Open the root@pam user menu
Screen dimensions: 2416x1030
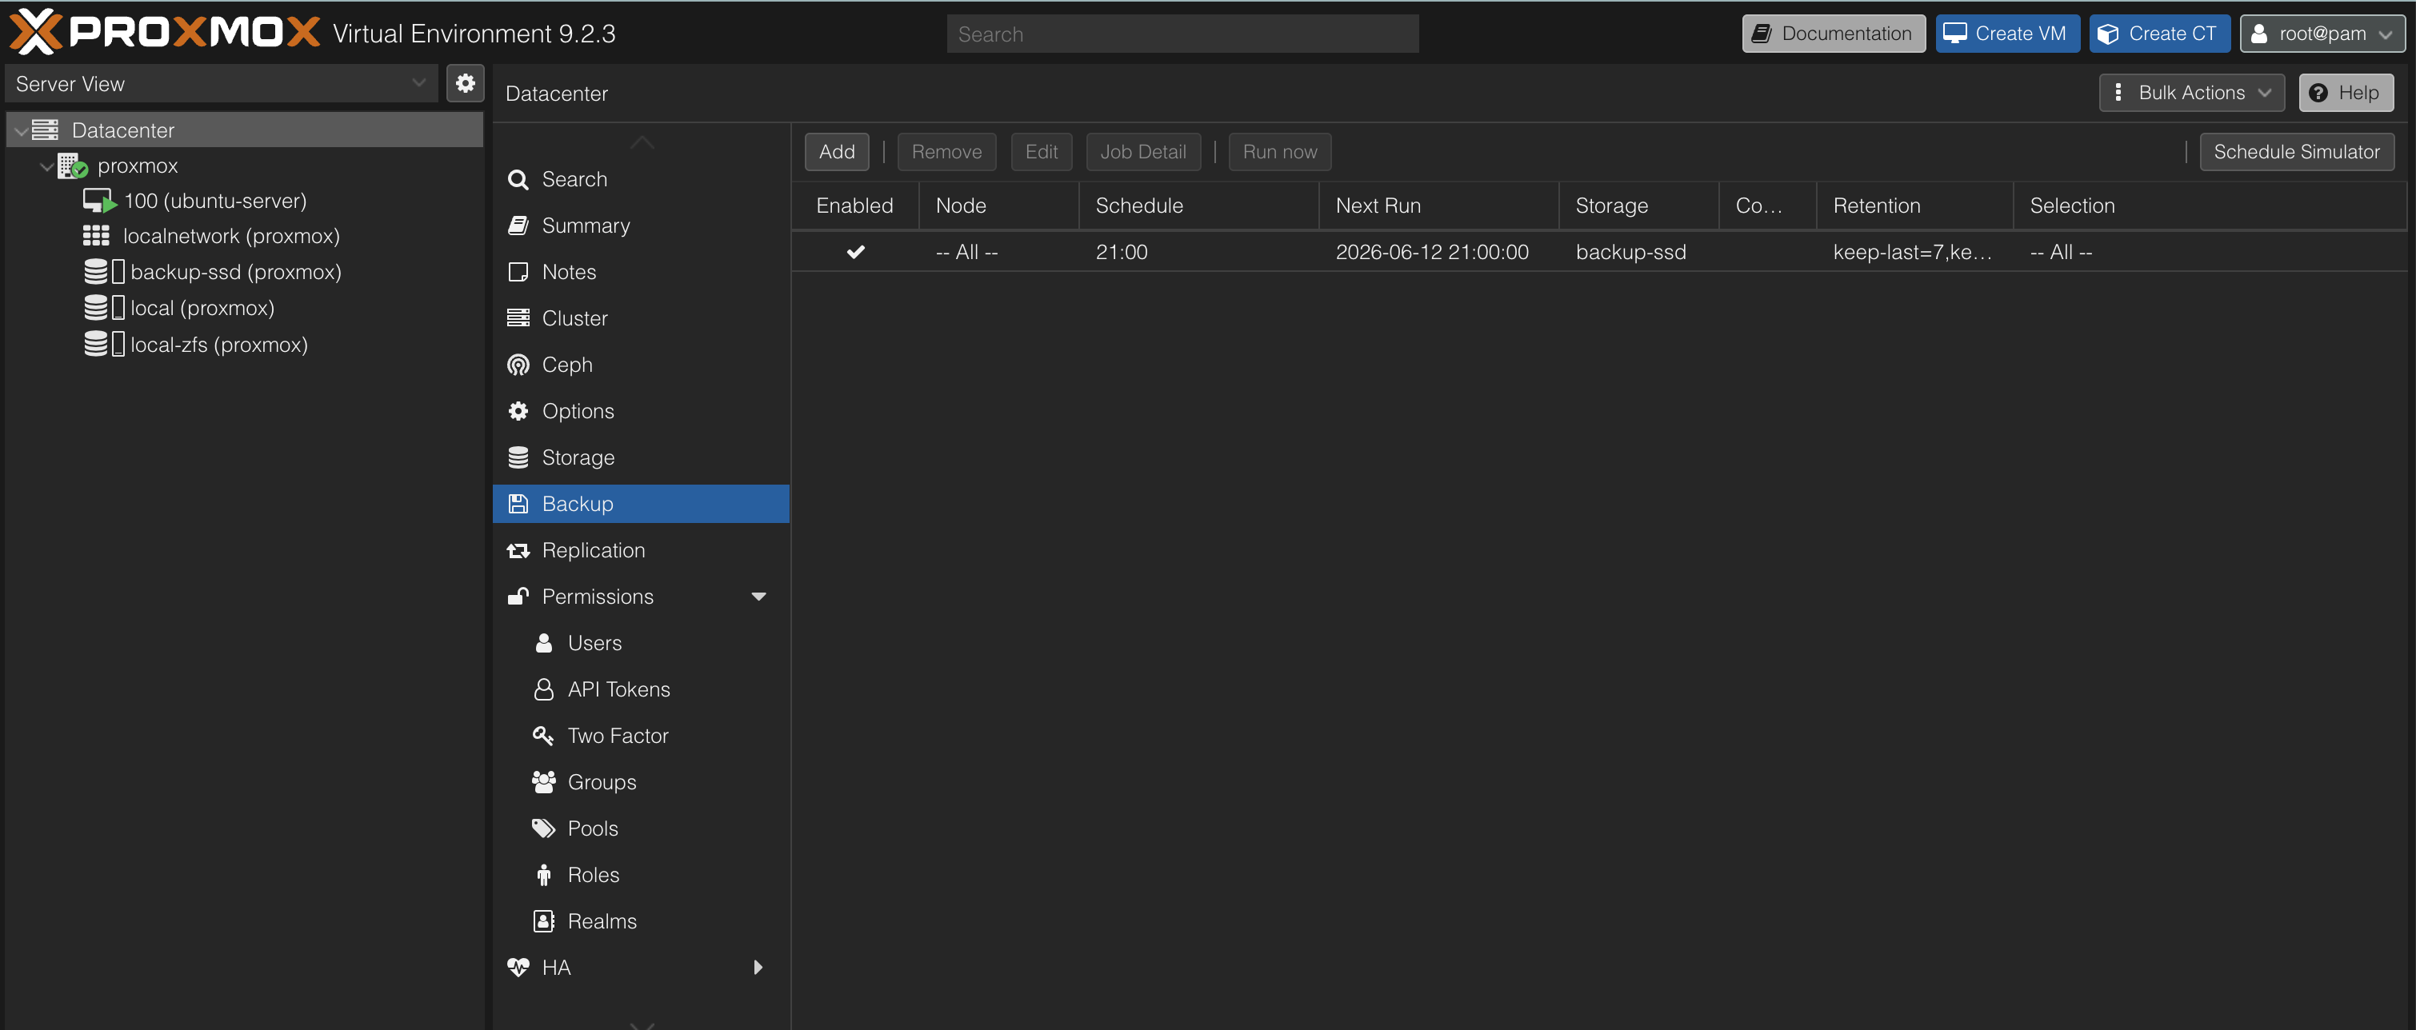click(2322, 34)
